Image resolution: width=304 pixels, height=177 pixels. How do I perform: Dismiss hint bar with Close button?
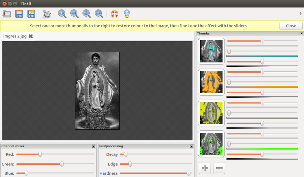pos(291,26)
